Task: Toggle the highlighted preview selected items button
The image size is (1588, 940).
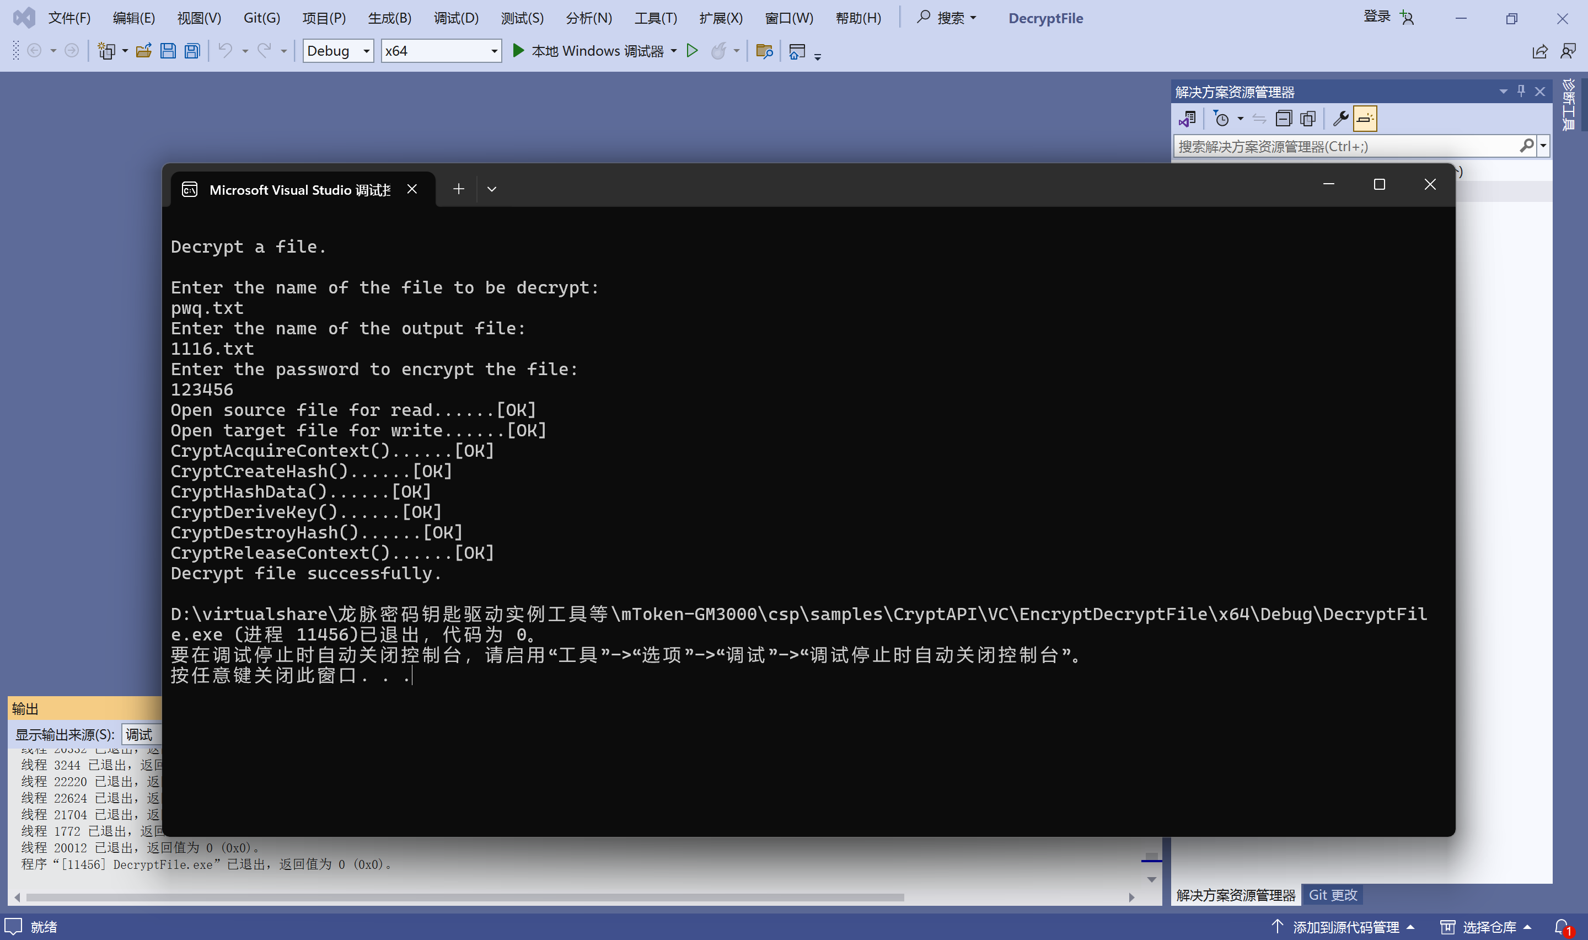Action: coord(1365,119)
